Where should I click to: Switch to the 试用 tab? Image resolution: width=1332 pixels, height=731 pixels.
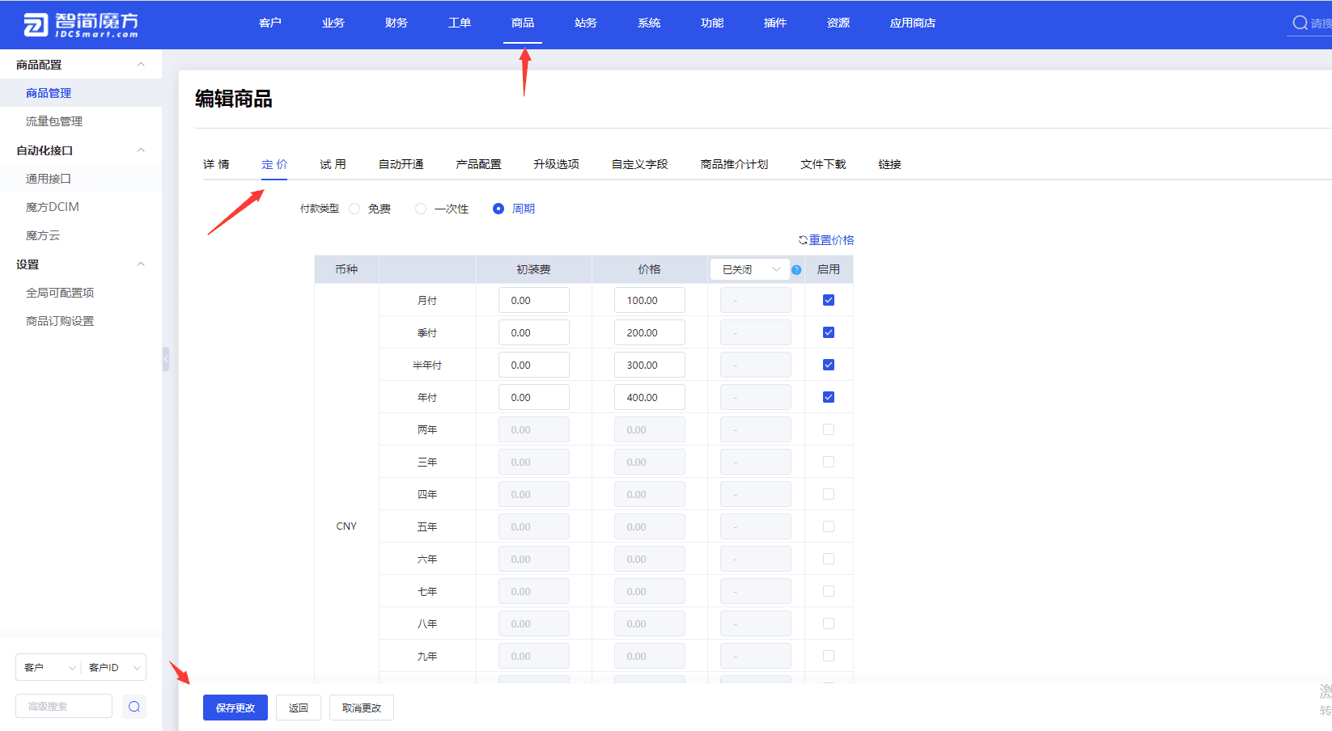click(x=333, y=164)
